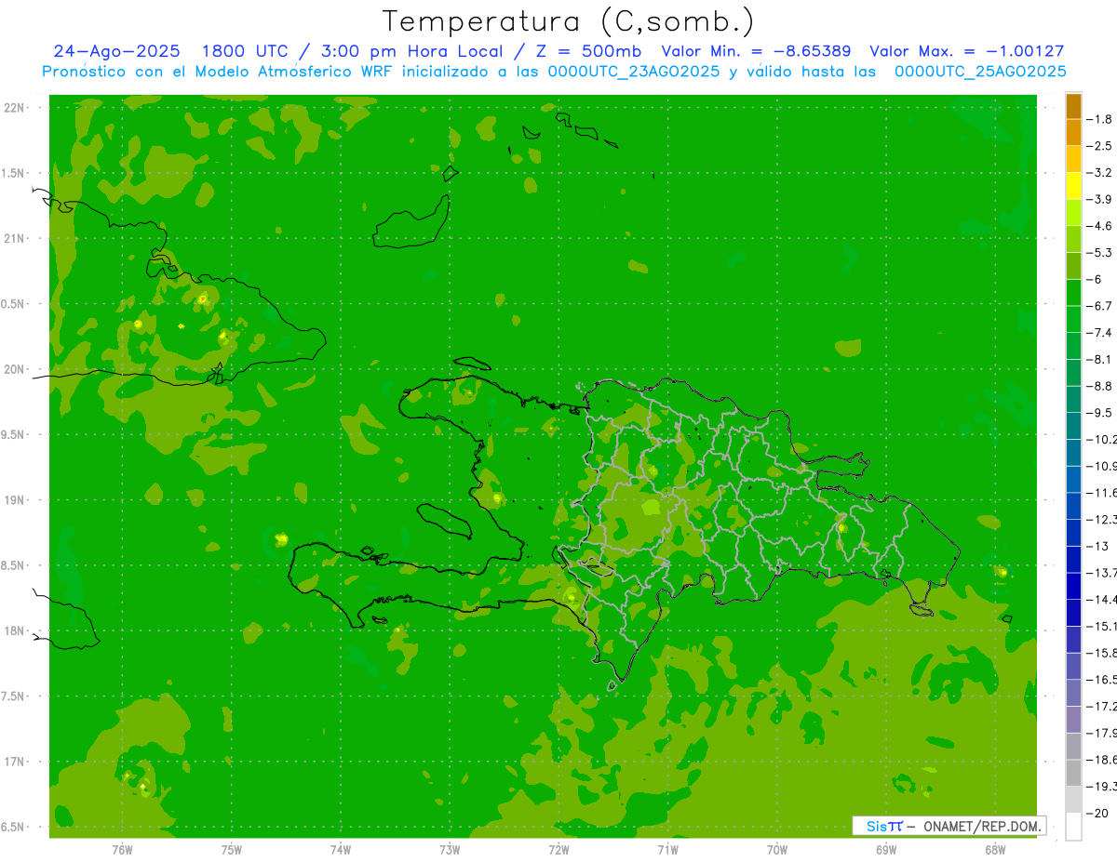This screenshot has width=1117, height=862.
Task: Click the '-3.2' colorbar value
Action: (x=1101, y=173)
